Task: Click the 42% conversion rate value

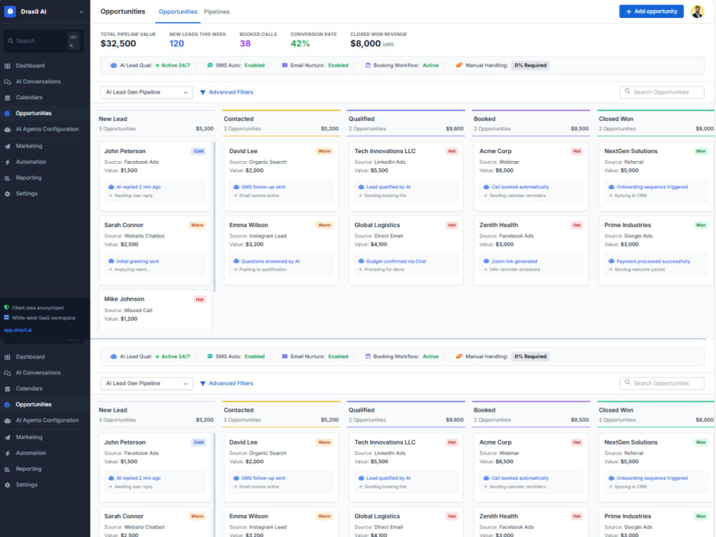Action: point(301,44)
